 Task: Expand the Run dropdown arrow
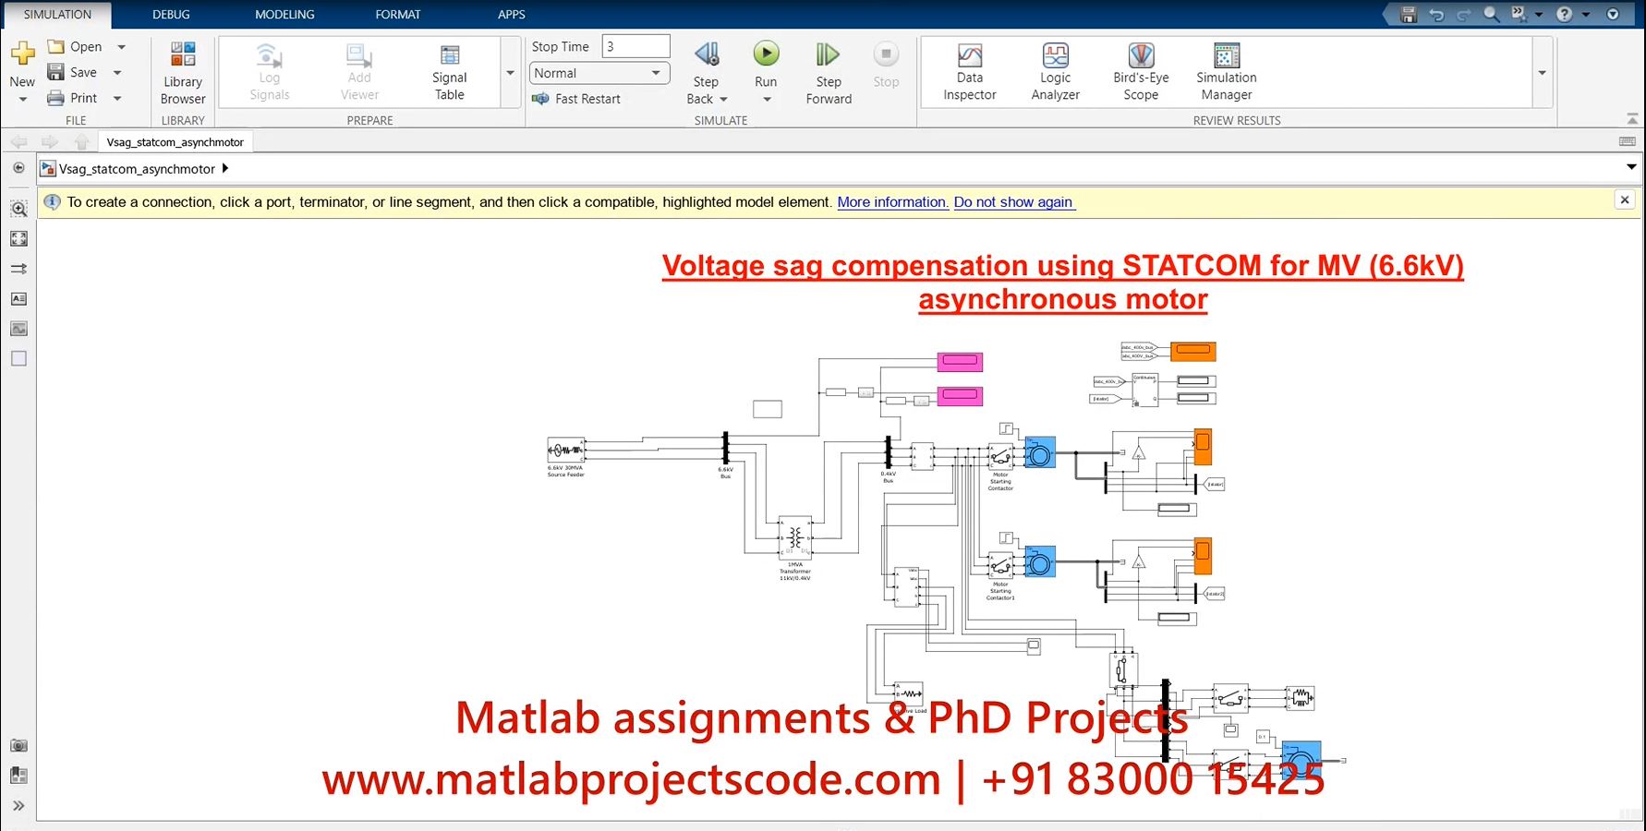766,99
